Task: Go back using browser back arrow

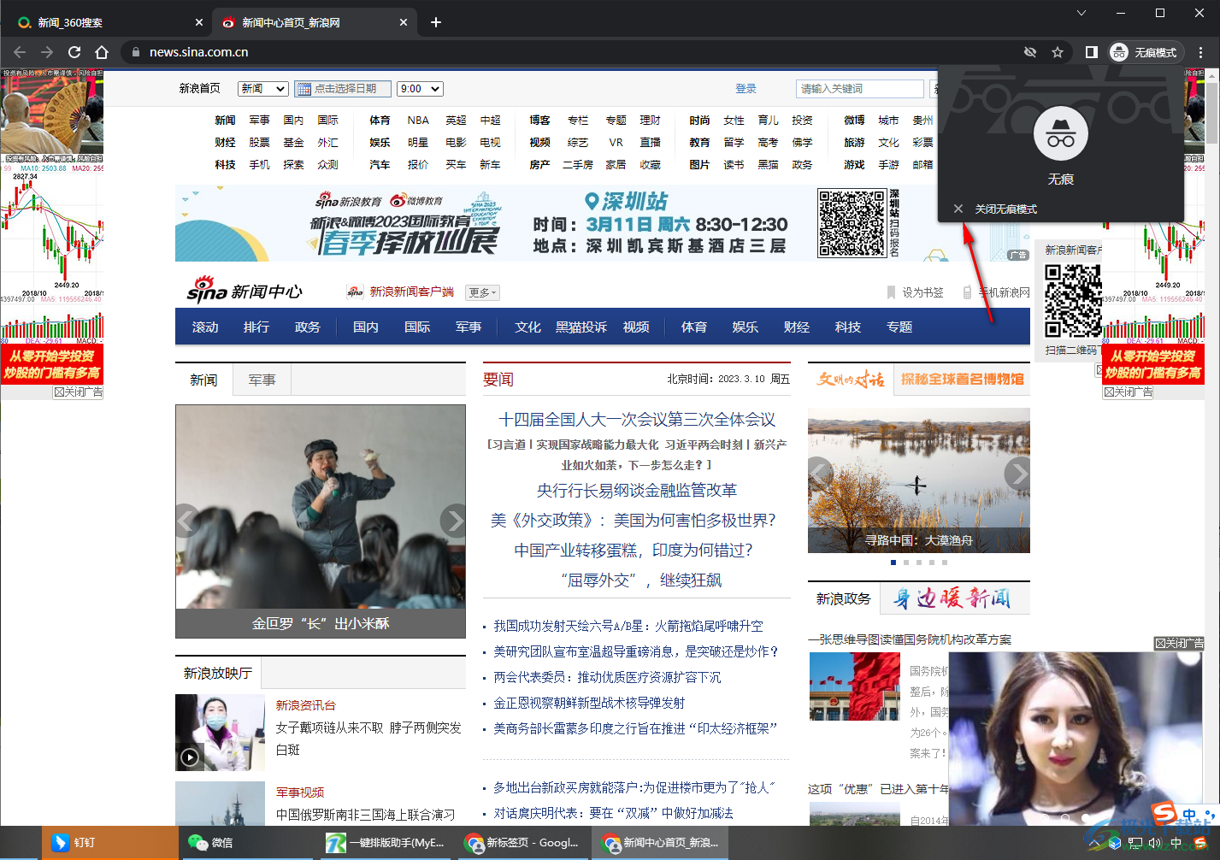Action: 21,52
